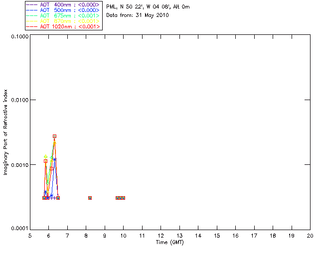Click the isolated data marker near 8 GMT

click(90, 198)
